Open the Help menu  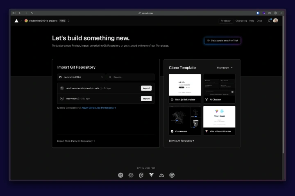pos(252,21)
